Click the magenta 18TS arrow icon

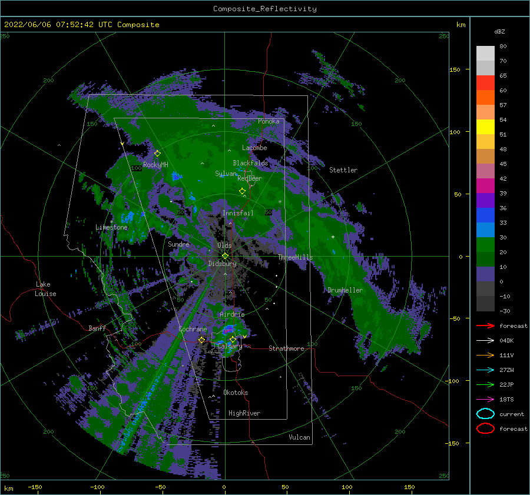point(485,400)
